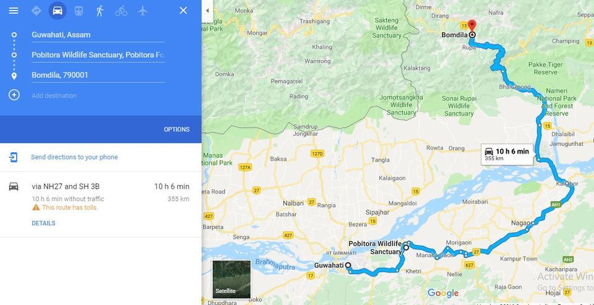
Task: Click the 10 h 6 min route label on map
Action: [x=507, y=154]
